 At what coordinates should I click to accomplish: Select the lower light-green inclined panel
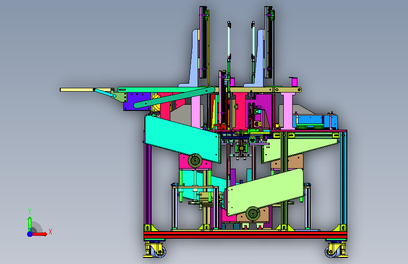click(x=265, y=192)
